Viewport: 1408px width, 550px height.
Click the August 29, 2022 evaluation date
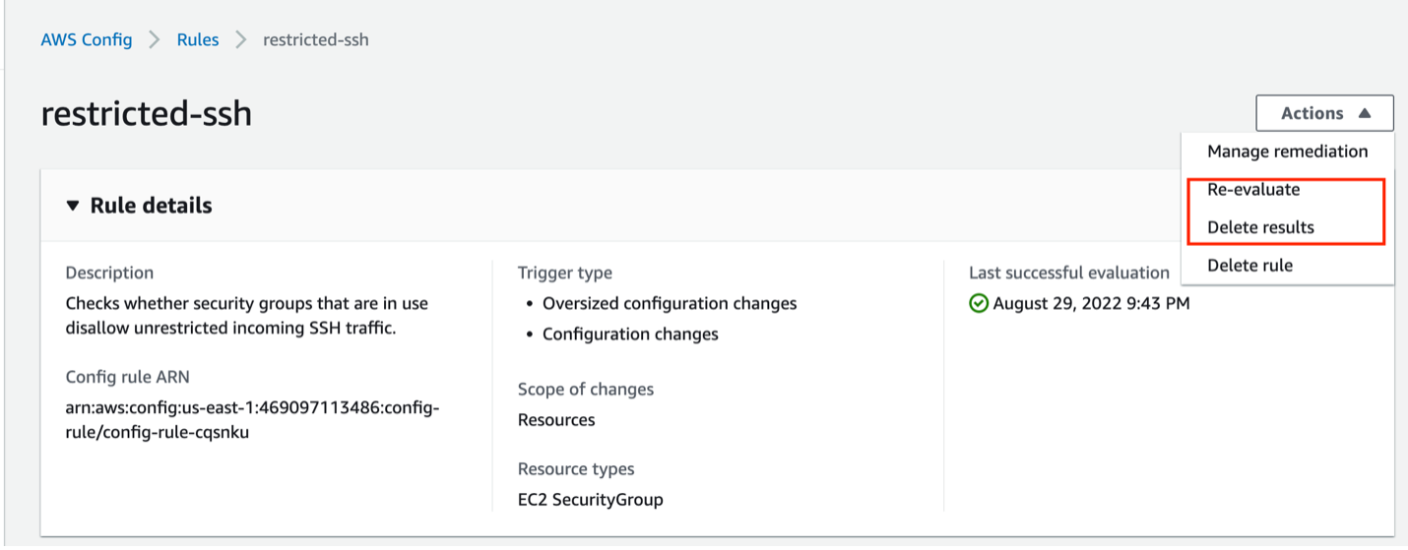click(1091, 303)
